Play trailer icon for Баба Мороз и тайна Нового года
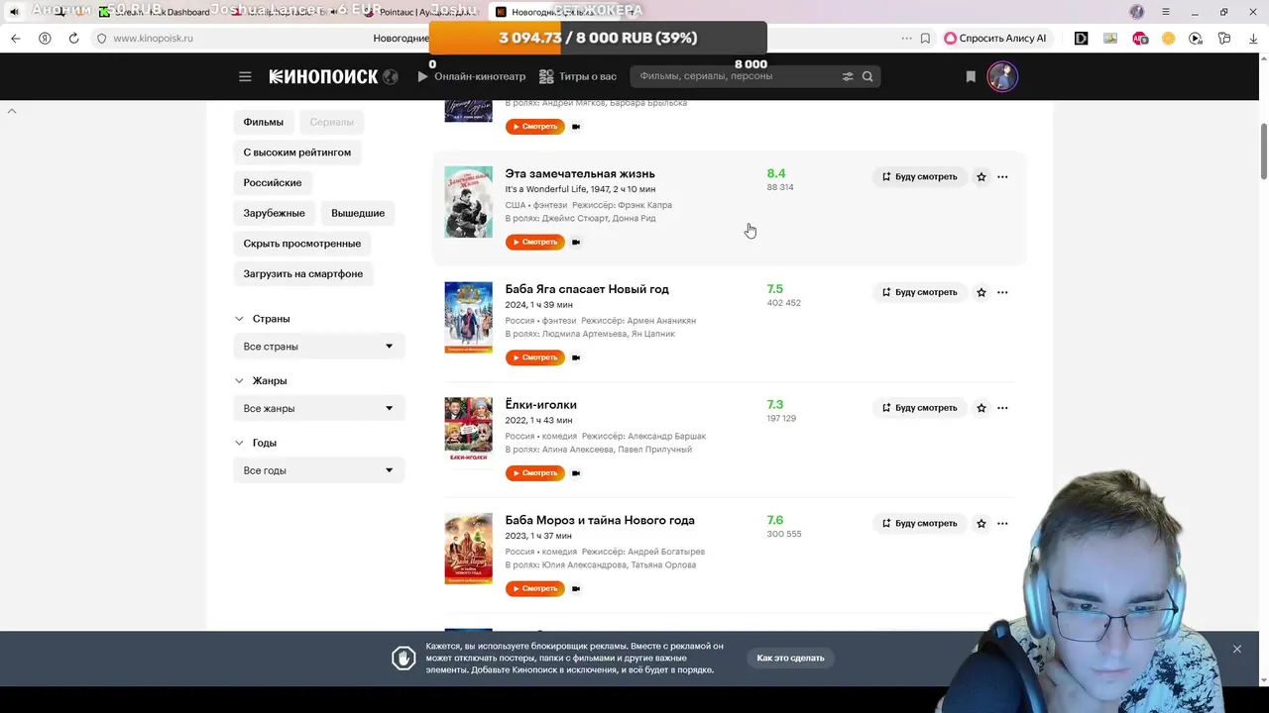This screenshot has width=1269, height=713. [576, 588]
